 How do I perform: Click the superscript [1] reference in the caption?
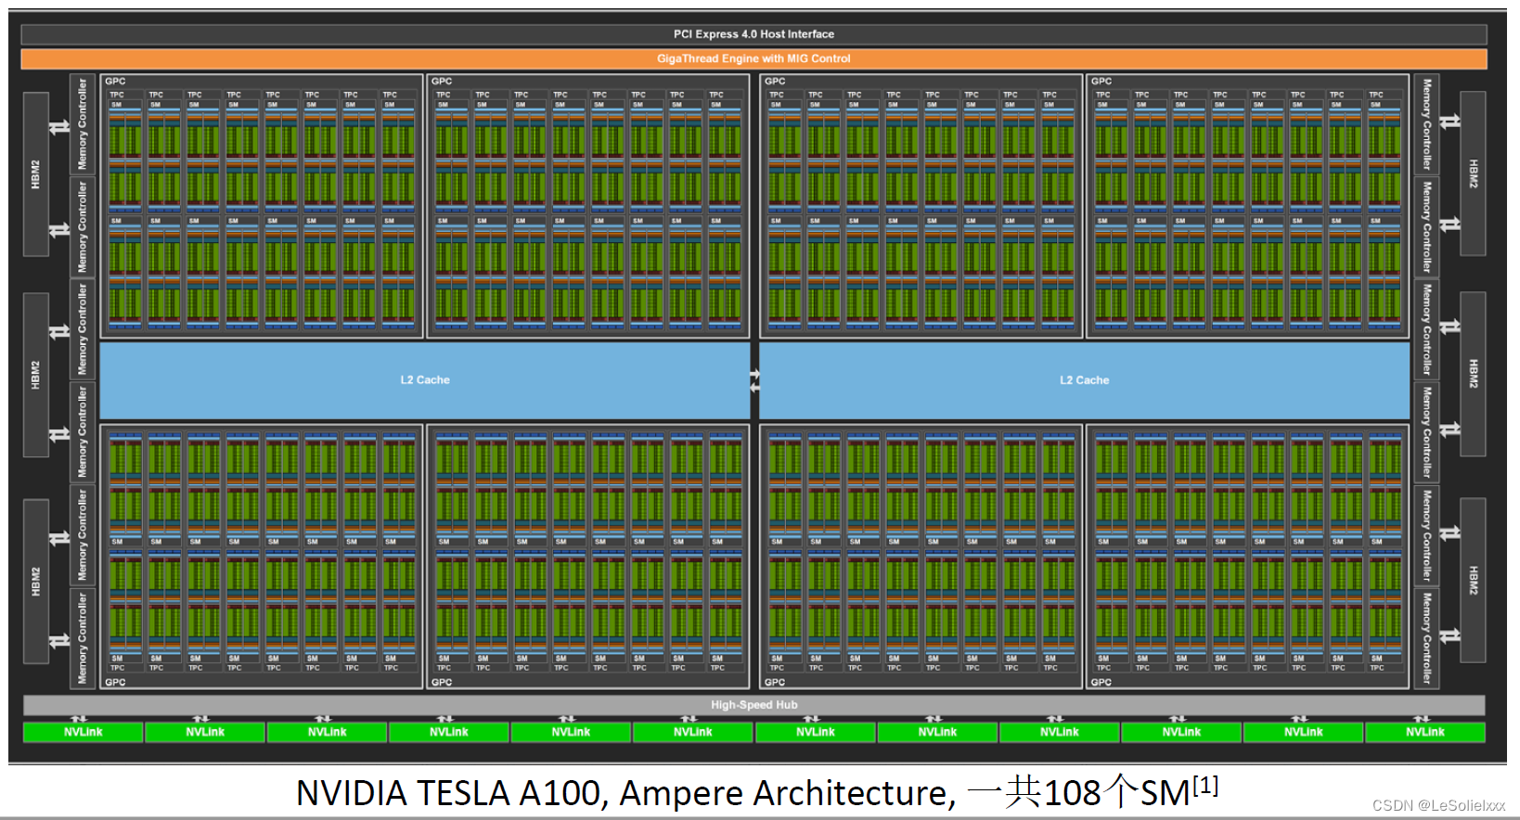1205,786
